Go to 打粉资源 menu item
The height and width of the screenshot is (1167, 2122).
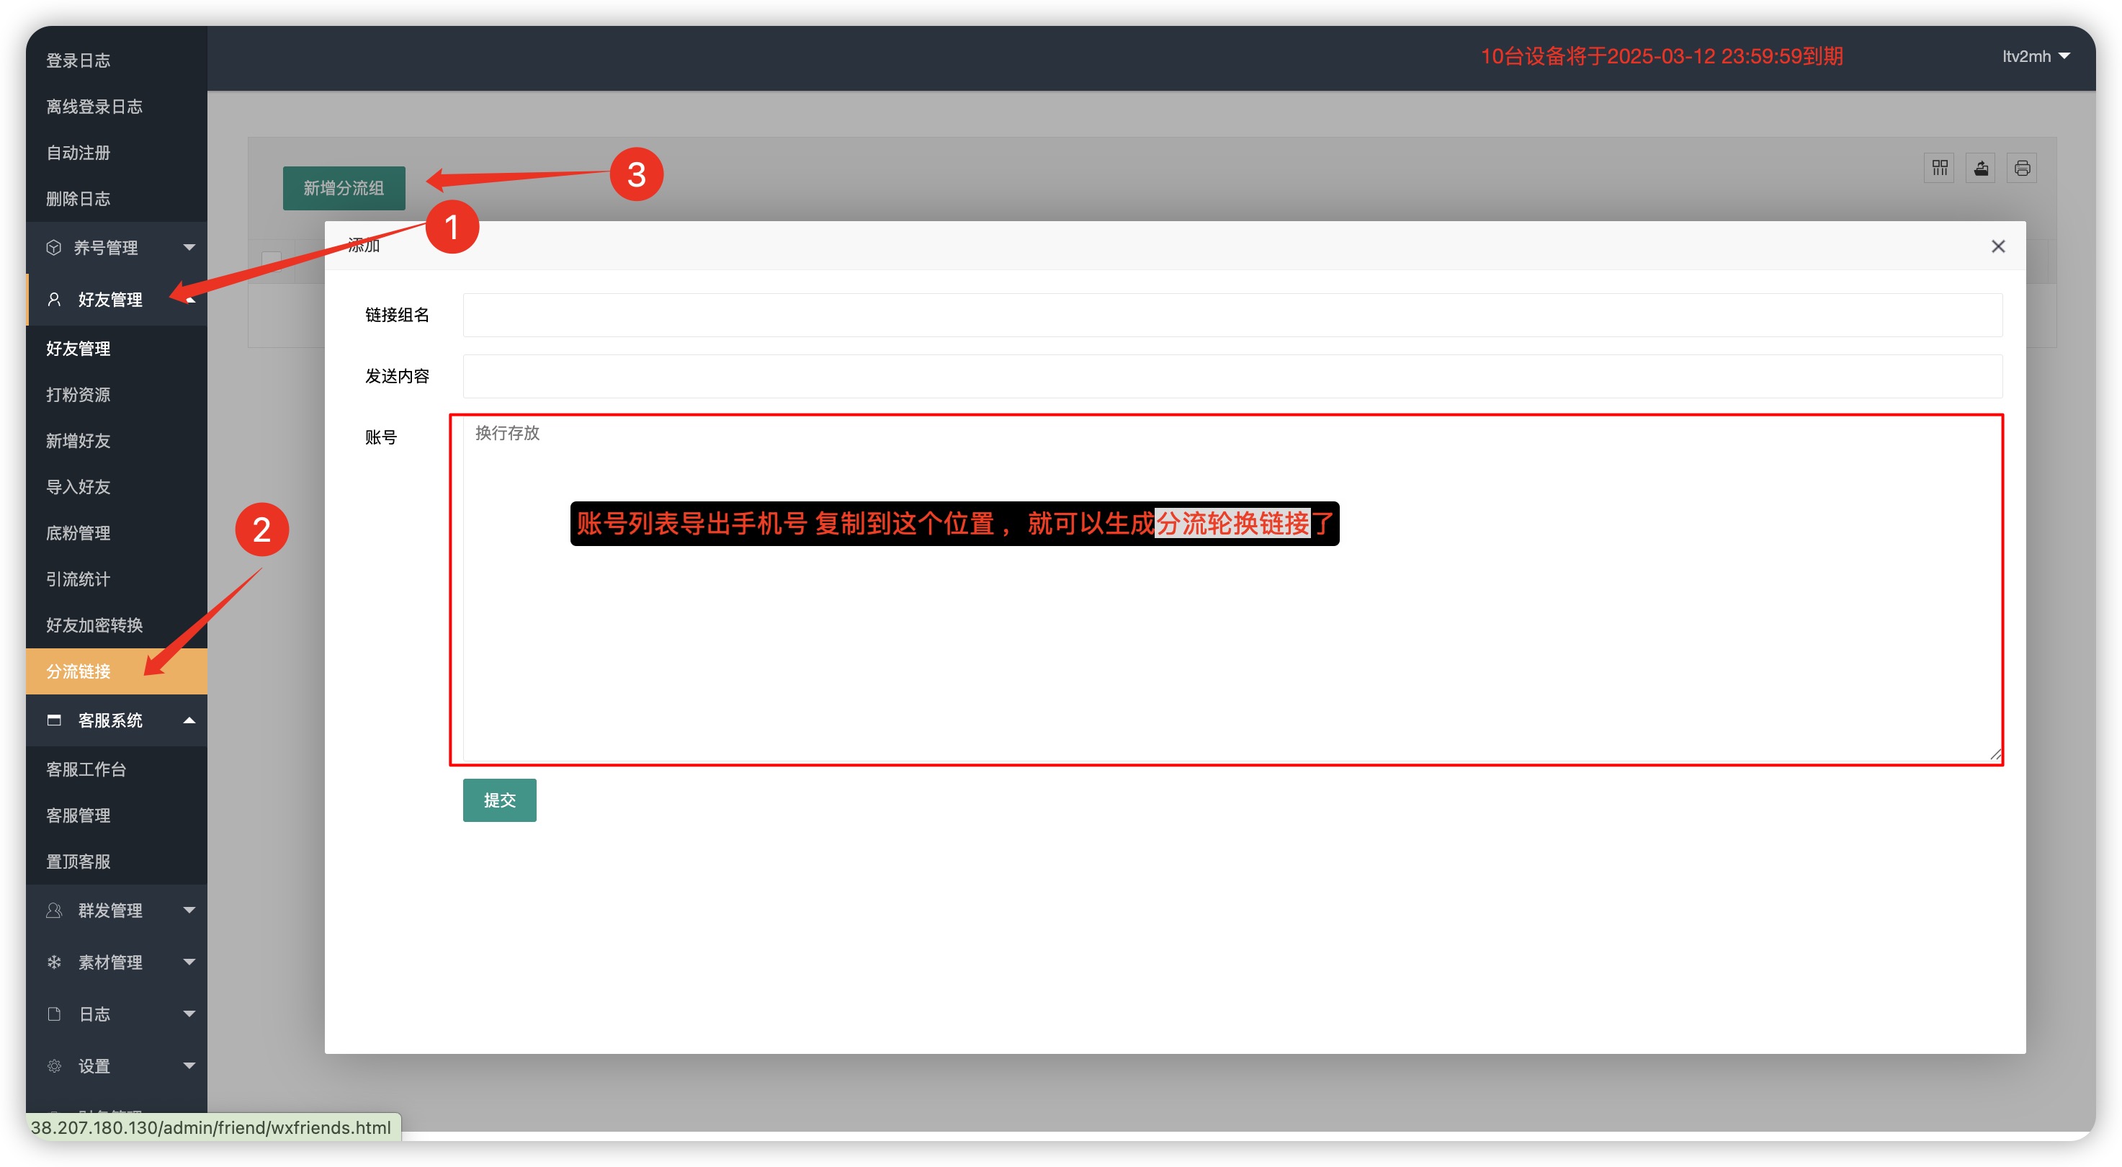(x=79, y=395)
